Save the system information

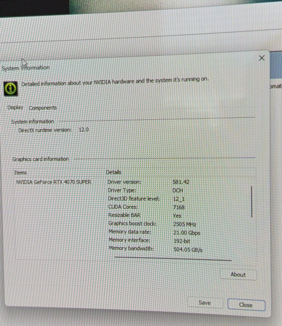[x=204, y=303]
